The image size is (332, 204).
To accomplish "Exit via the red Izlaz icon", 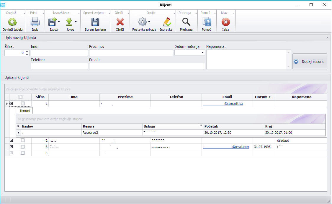I will coord(226,22).
